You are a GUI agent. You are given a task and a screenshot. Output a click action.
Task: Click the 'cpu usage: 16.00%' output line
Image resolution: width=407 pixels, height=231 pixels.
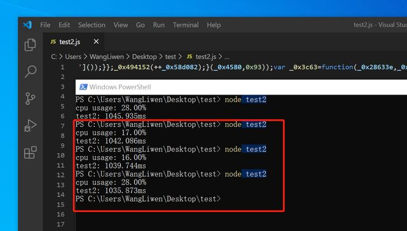coord(111,158)
